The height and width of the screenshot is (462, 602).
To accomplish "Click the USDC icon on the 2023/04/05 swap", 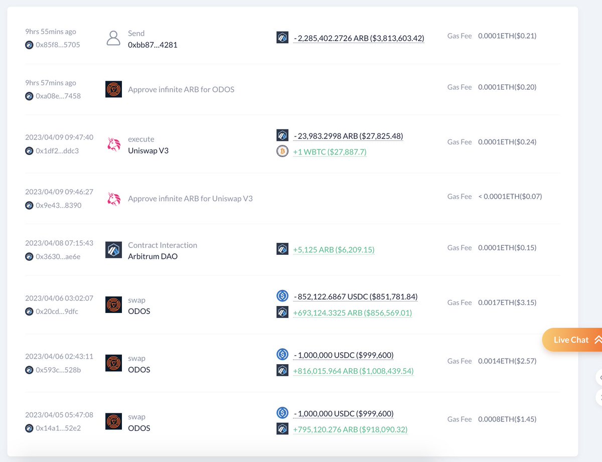I will pos(282,412).
